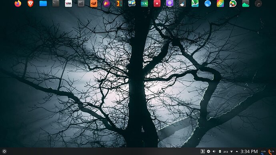Open the purple flame app icon
Viewport: 276px width, 155px height.
106,4
